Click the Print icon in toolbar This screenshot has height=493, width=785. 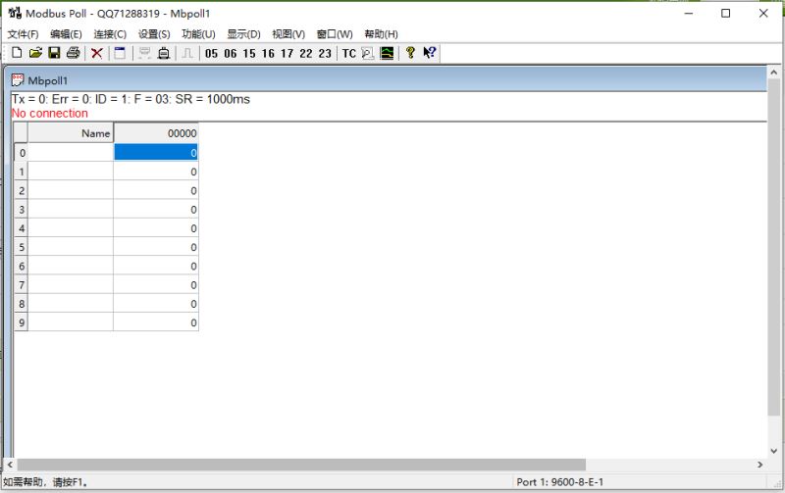click(x=73, y=53)
